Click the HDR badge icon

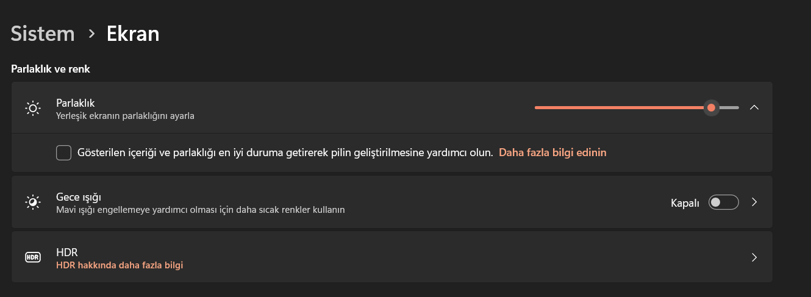(33, 257)
